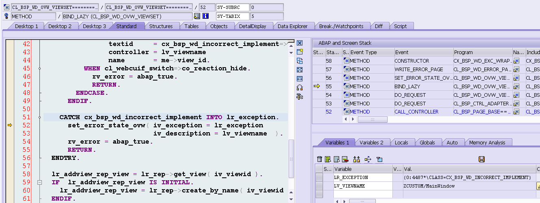The width and height of the screenshot is (540, 203).
Task: Click the navigate-to-source icon beside BIND_LAZY field
Action: coord(197,16)
